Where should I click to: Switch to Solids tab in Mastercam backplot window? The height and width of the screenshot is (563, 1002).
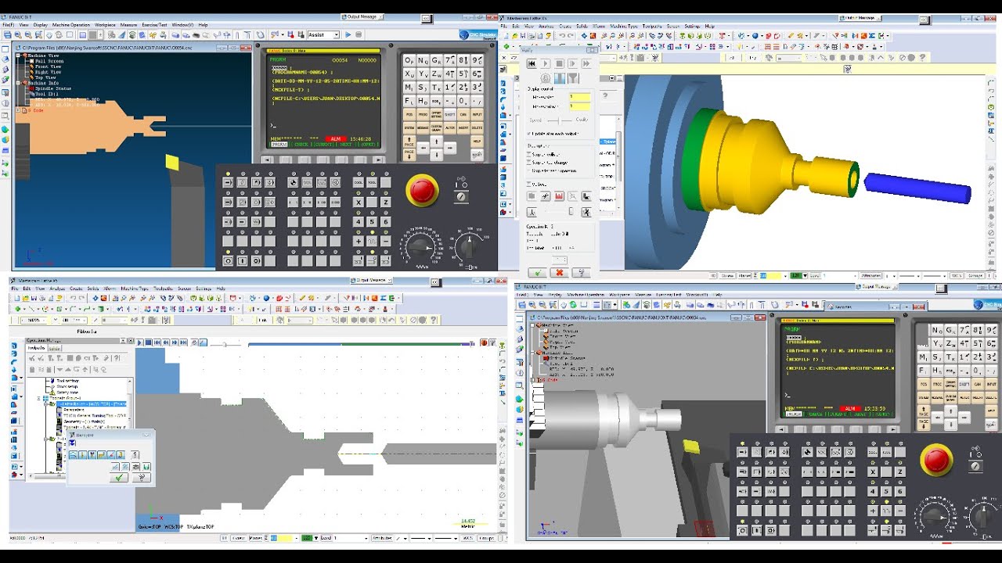[56, 349]
